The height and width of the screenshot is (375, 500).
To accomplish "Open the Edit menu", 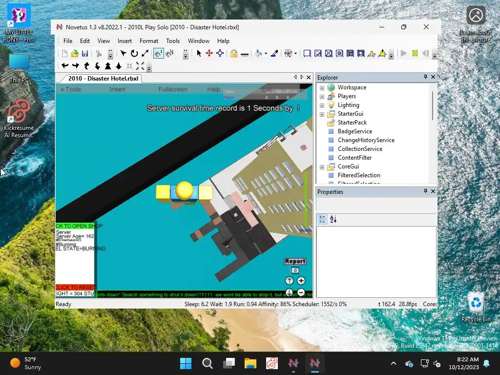I will (x=85, y=41).
